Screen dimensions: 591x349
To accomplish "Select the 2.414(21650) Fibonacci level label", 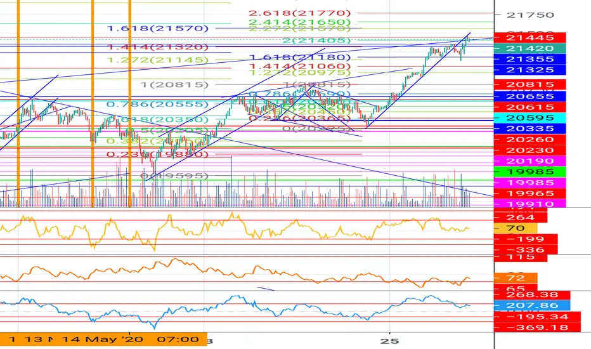I will [x=300, y=22].
